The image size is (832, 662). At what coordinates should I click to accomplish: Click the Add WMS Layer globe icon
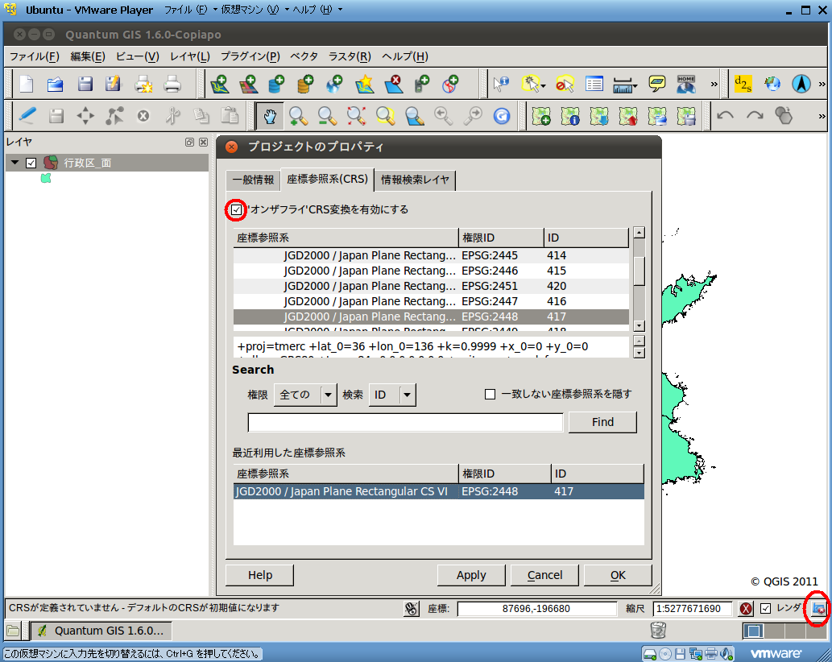click(334, 84)
